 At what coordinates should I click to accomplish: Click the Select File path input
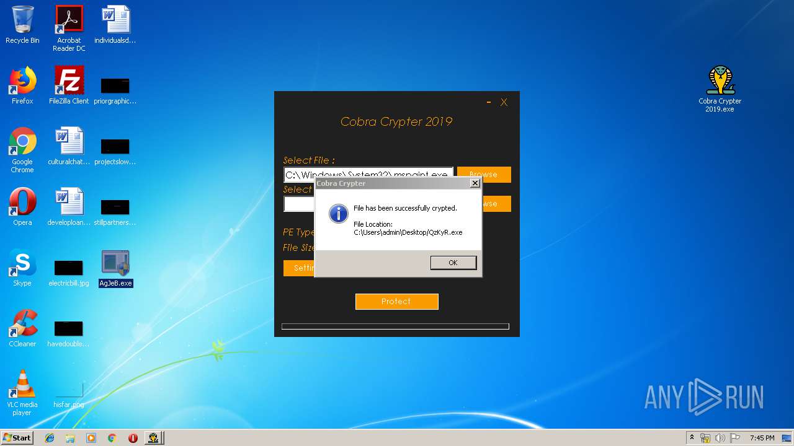point(368,175)
